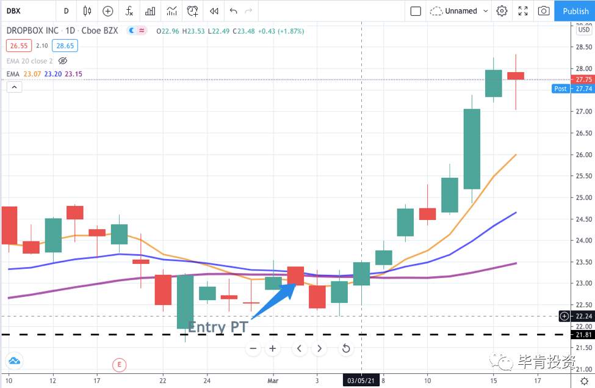This screenshot has height=388, width=595.
Task: Open the financials bar chart icon
Action: point(150,11)
